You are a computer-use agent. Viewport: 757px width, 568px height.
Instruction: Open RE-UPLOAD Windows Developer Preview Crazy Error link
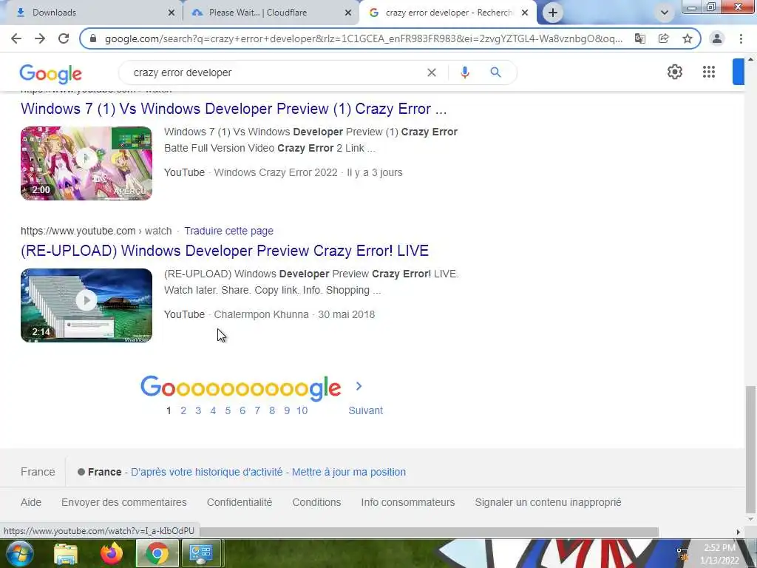pyautogui.click(x=225, y=251)
